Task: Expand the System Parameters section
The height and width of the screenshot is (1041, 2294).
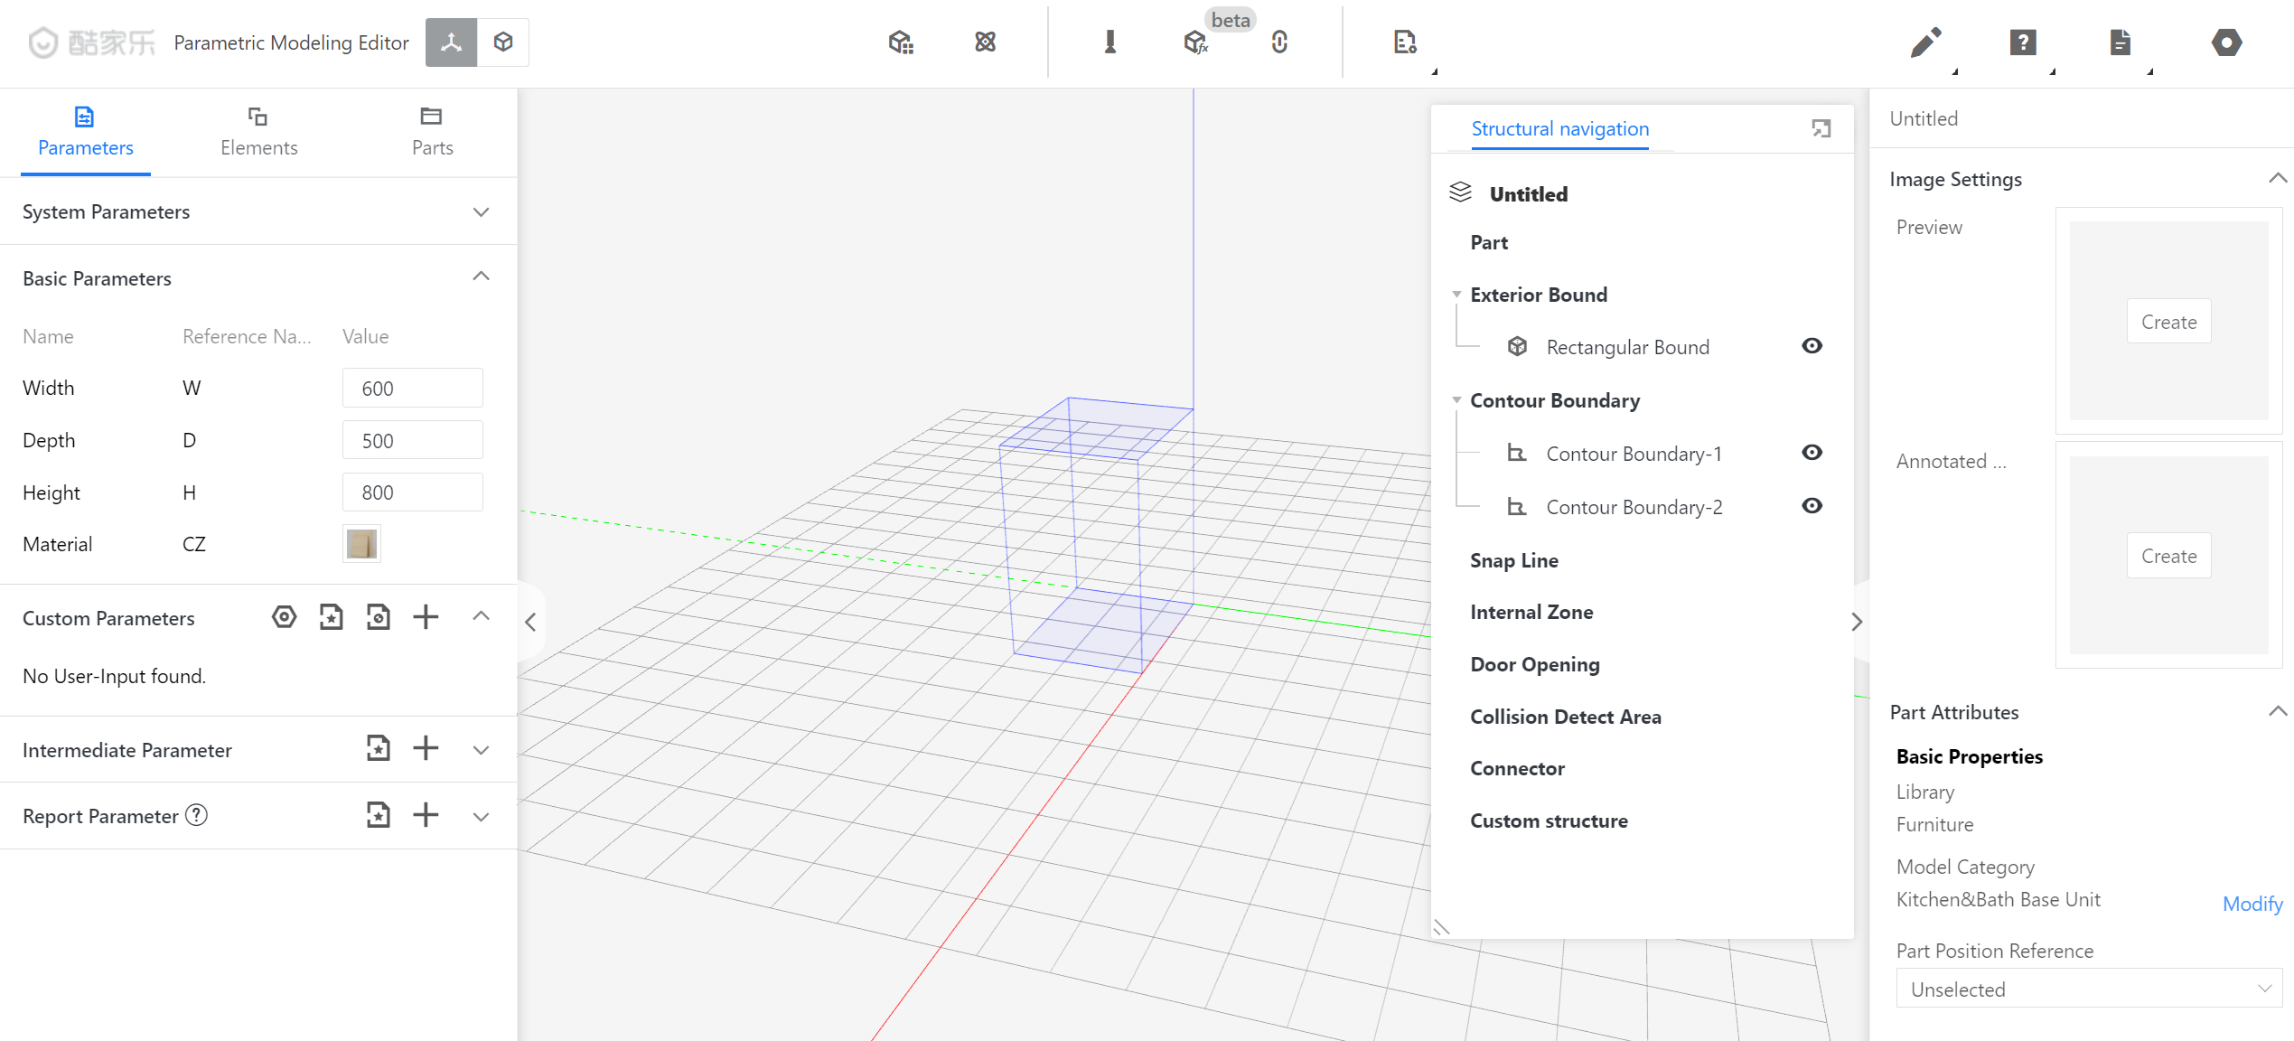Action: (x=481, y=212)
